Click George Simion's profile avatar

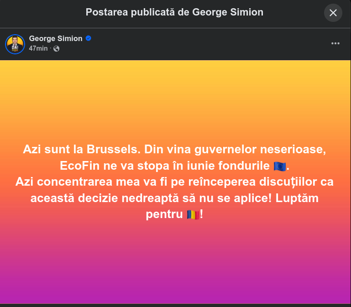tap(15, 44)
